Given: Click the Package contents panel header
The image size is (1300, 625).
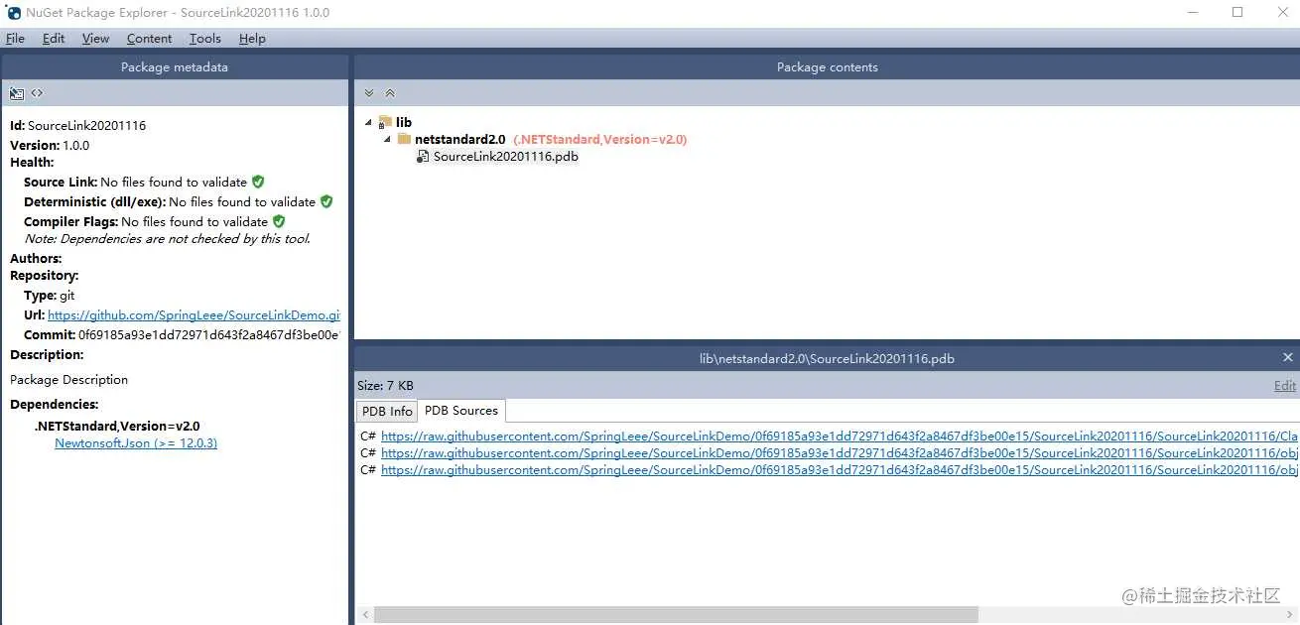Looking at the screenshot, I should tap(827, 67).
